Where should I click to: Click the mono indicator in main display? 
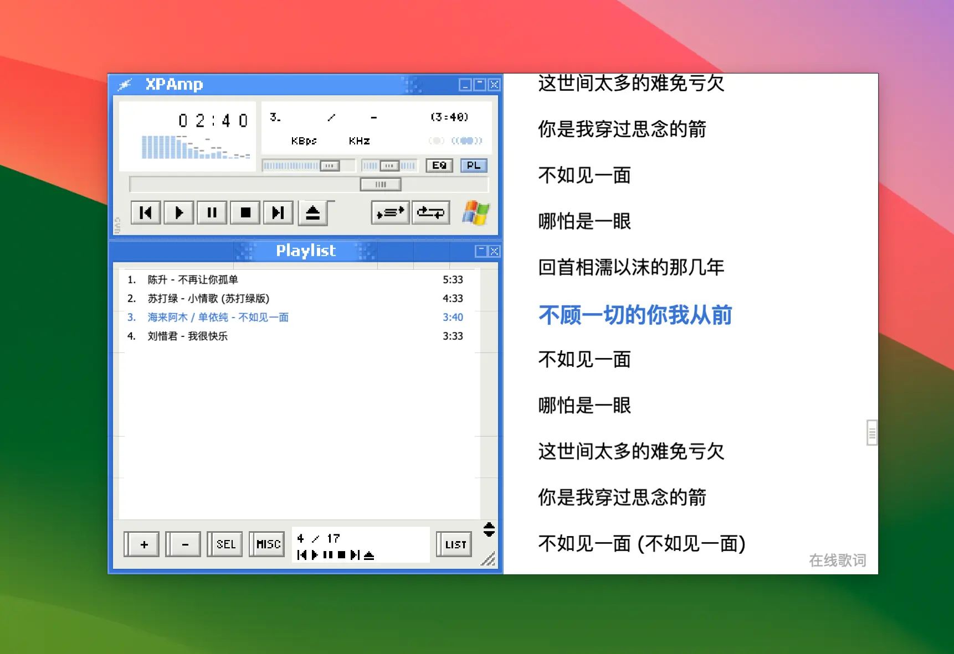click(436, 141)
